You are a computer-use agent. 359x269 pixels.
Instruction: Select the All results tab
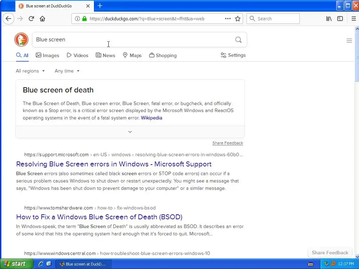22,55
